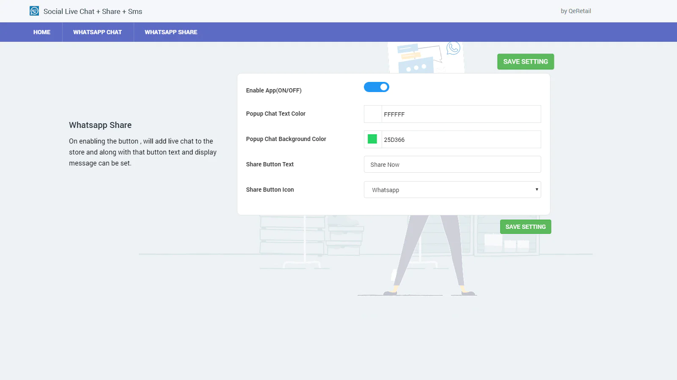
Task: Click the FFFFFF text color input field
Action: [x=461, y=114]
